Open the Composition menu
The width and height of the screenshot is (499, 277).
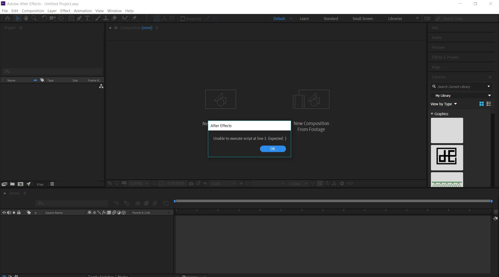coord(33,11)
